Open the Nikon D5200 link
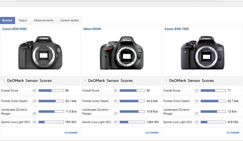The height and width of the screenshot is (141, 243). tap(92, 29)
